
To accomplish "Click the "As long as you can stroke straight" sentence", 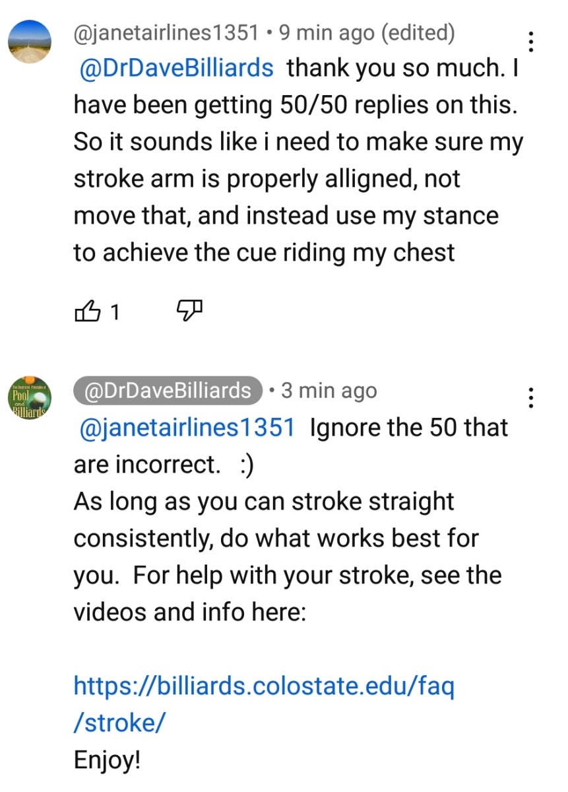I will click(264, 502).
